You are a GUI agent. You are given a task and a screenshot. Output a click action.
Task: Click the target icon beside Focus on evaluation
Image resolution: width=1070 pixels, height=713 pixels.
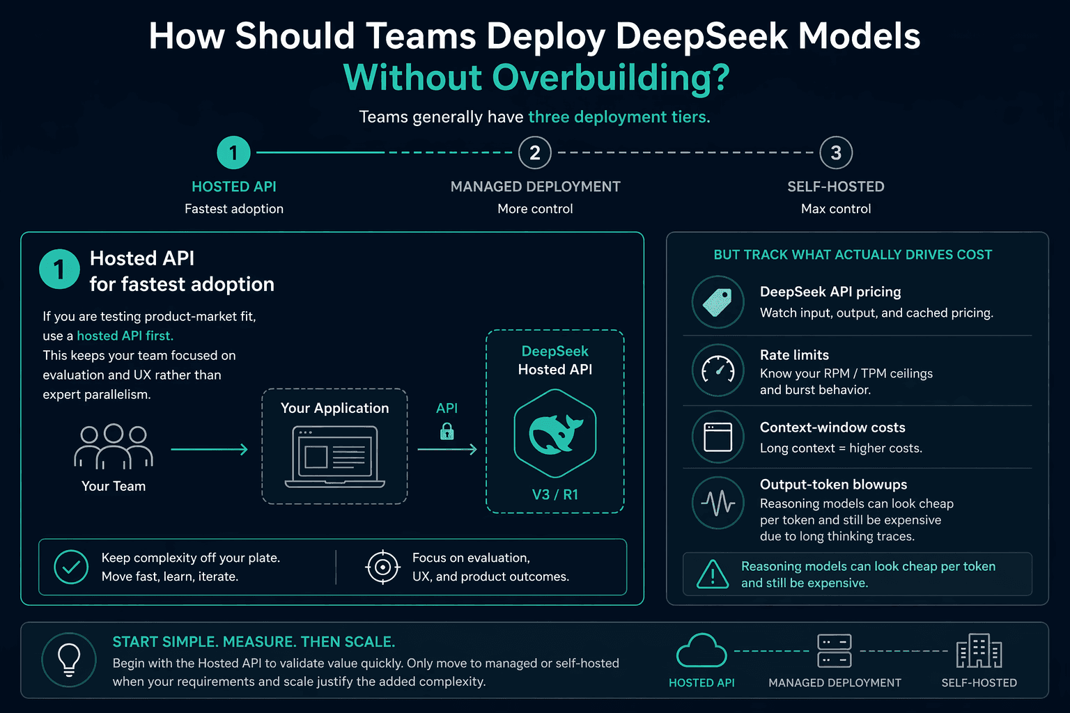tap(382, 567)
